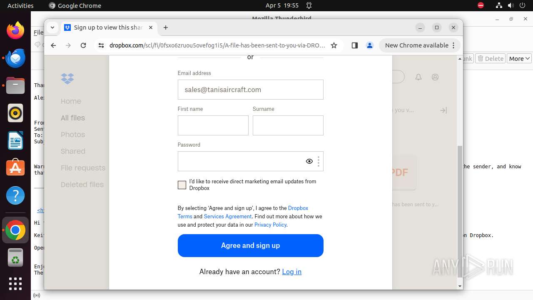The width and height of the screenshot is (533, 300).
Task: Expand Chrome tab search dropdown
Action: (52, 27)
